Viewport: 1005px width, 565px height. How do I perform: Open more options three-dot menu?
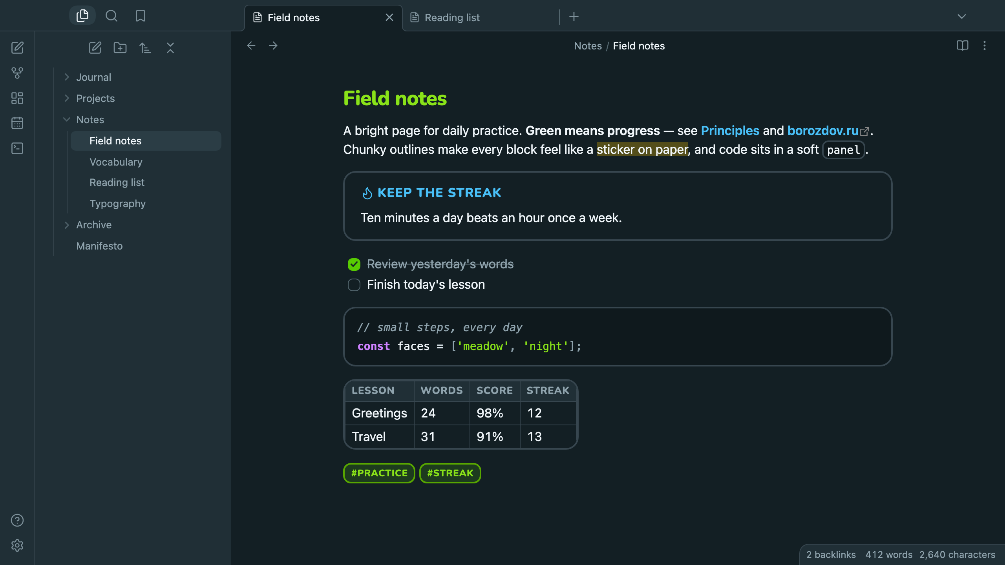(984, 46)
